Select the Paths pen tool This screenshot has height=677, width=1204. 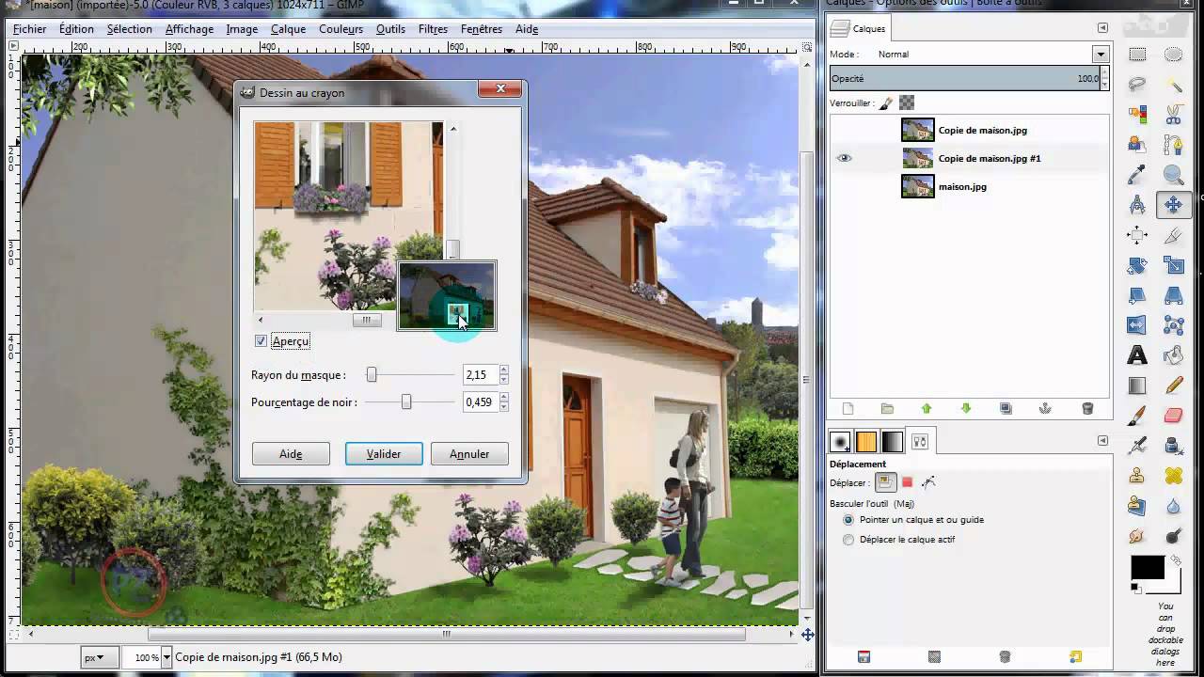1173,145
